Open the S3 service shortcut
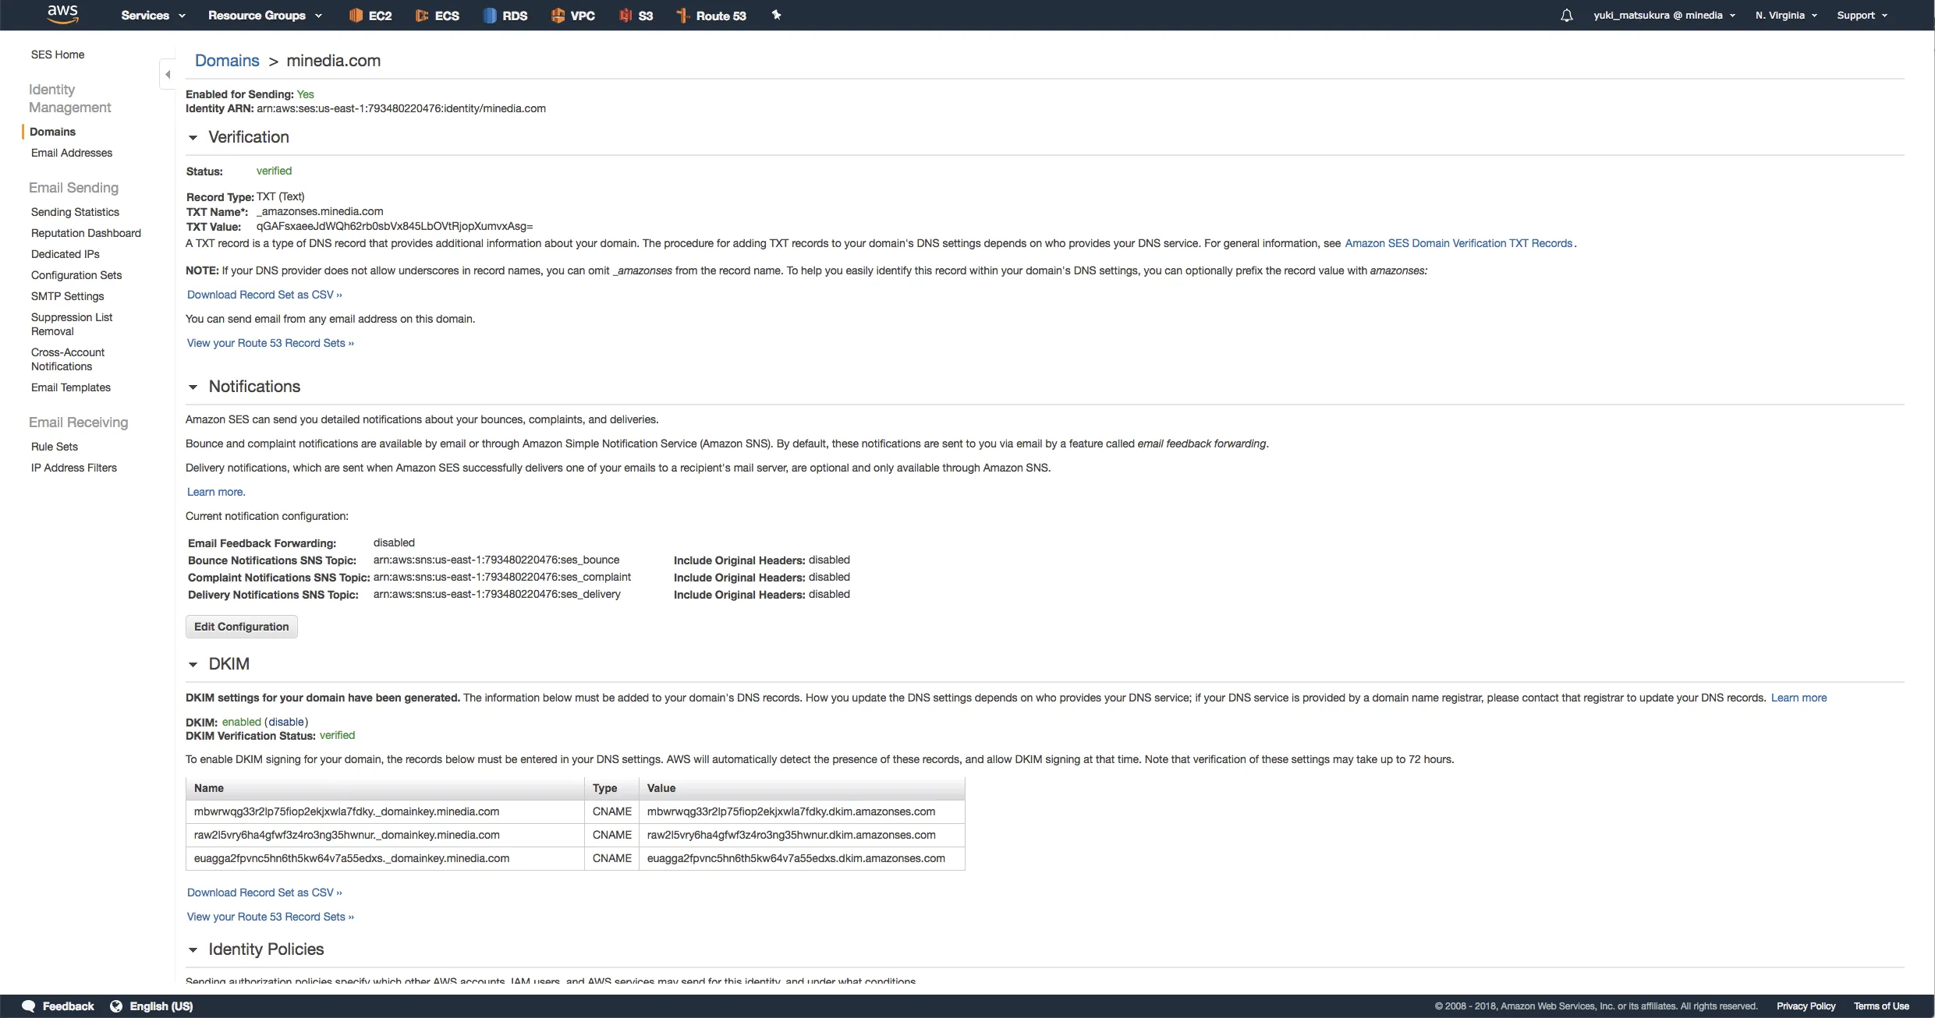The width and height of the screenshot is (1935, 1018). pos(636,16)
